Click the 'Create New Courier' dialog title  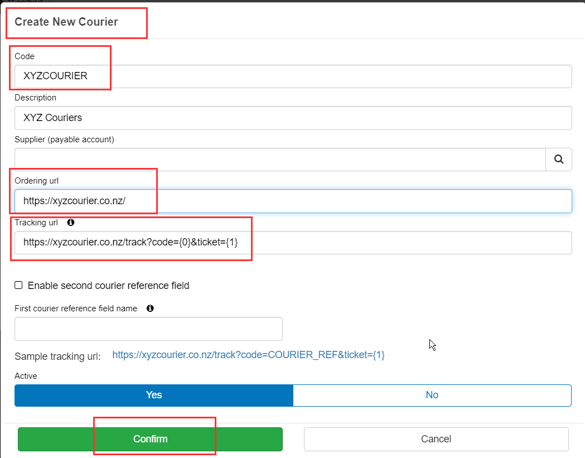tap(66, 22)
